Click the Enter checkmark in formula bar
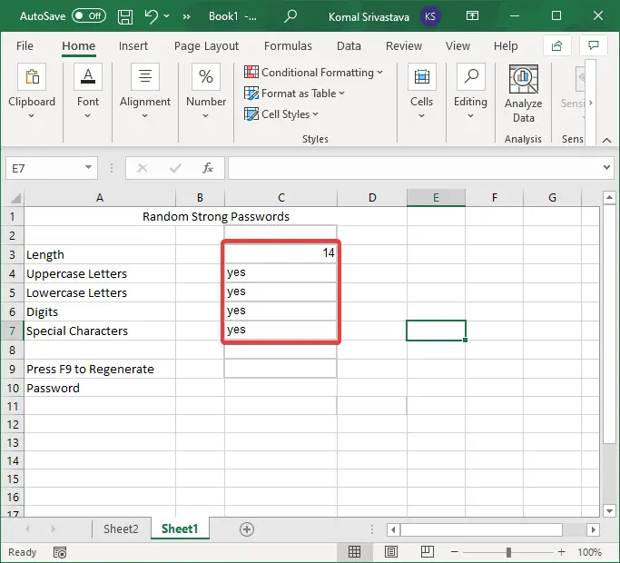This screenshot has height=563, width=620. click(175, 168)
